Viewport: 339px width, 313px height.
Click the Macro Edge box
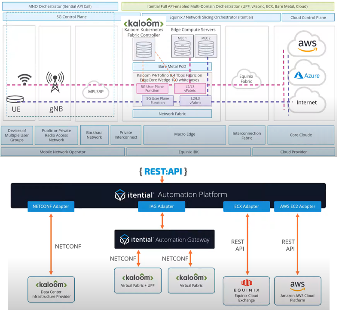(185, 135)
